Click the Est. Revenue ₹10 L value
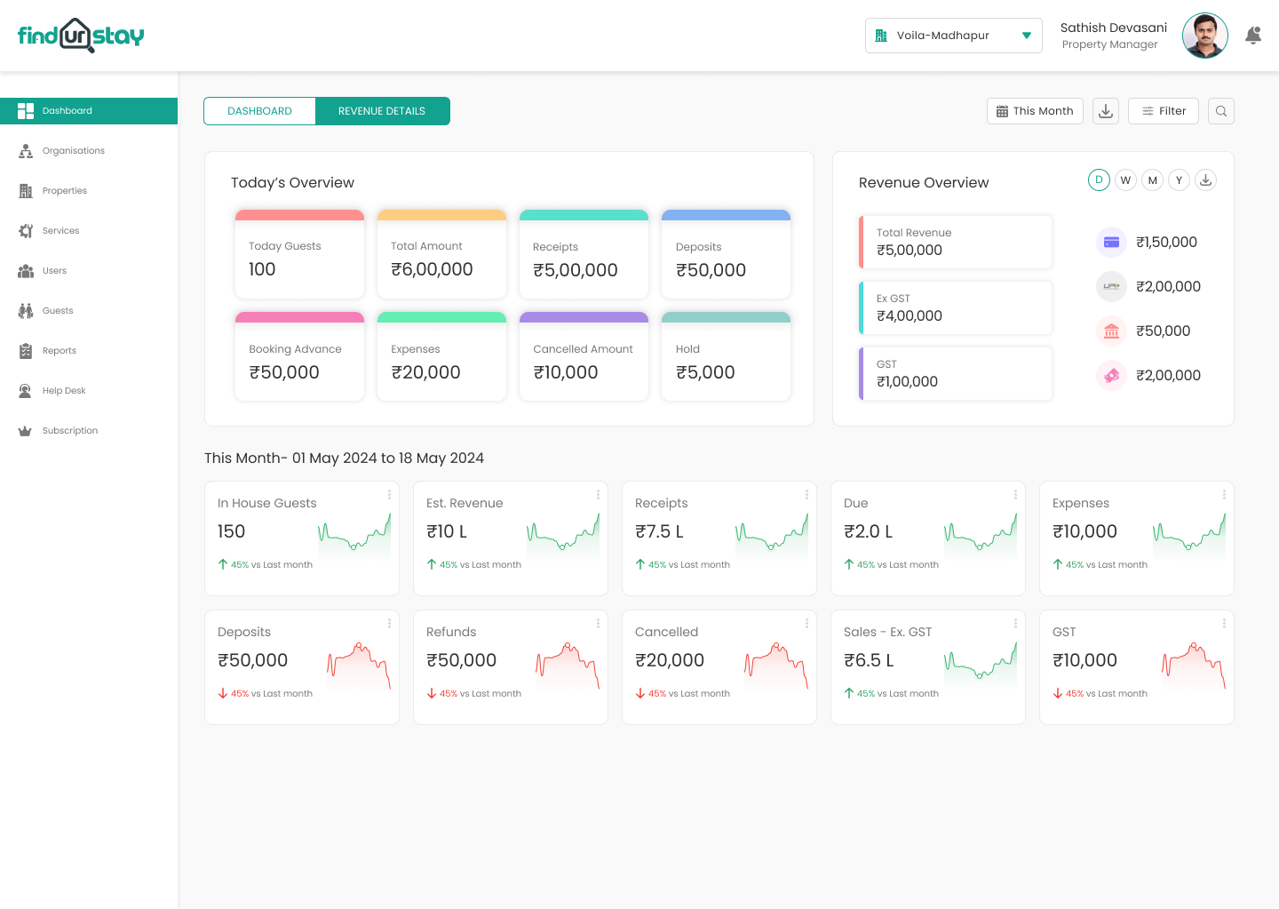The height and width of the screenshot is (909, 1279). (x=447, y=531)
